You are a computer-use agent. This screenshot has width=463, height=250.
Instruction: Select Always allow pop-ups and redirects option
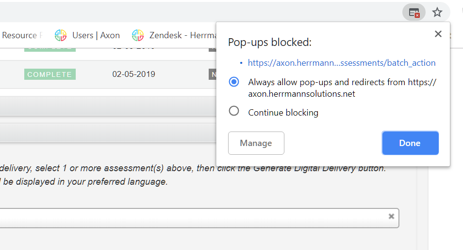point(234,82)
